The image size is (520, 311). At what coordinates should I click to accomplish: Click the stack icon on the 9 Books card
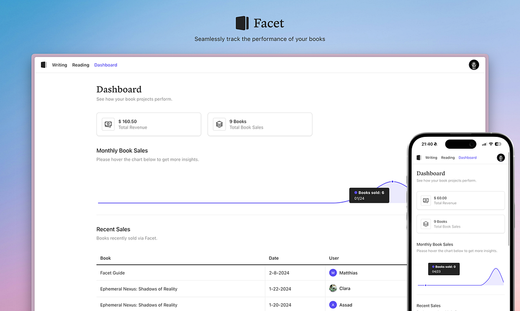pos(219,124)
